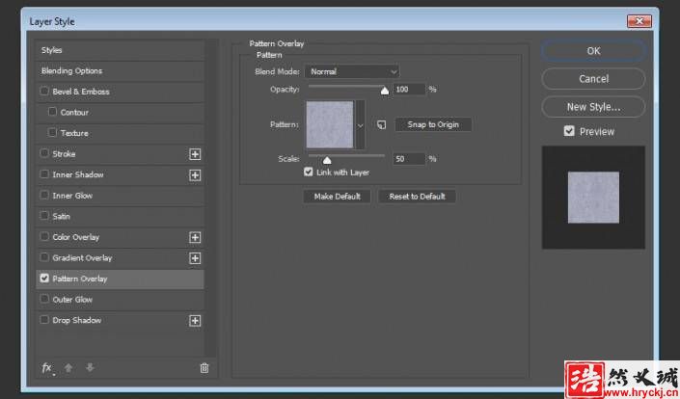This screenshot has width=680, height=399.
Task: Open the pattern picker arrow
Action: pyautogui.click(x=361, y=125)
